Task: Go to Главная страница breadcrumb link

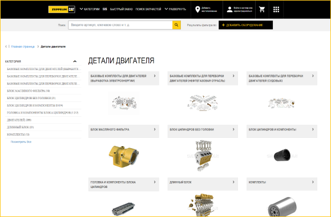Action: [x=23, y=47]
